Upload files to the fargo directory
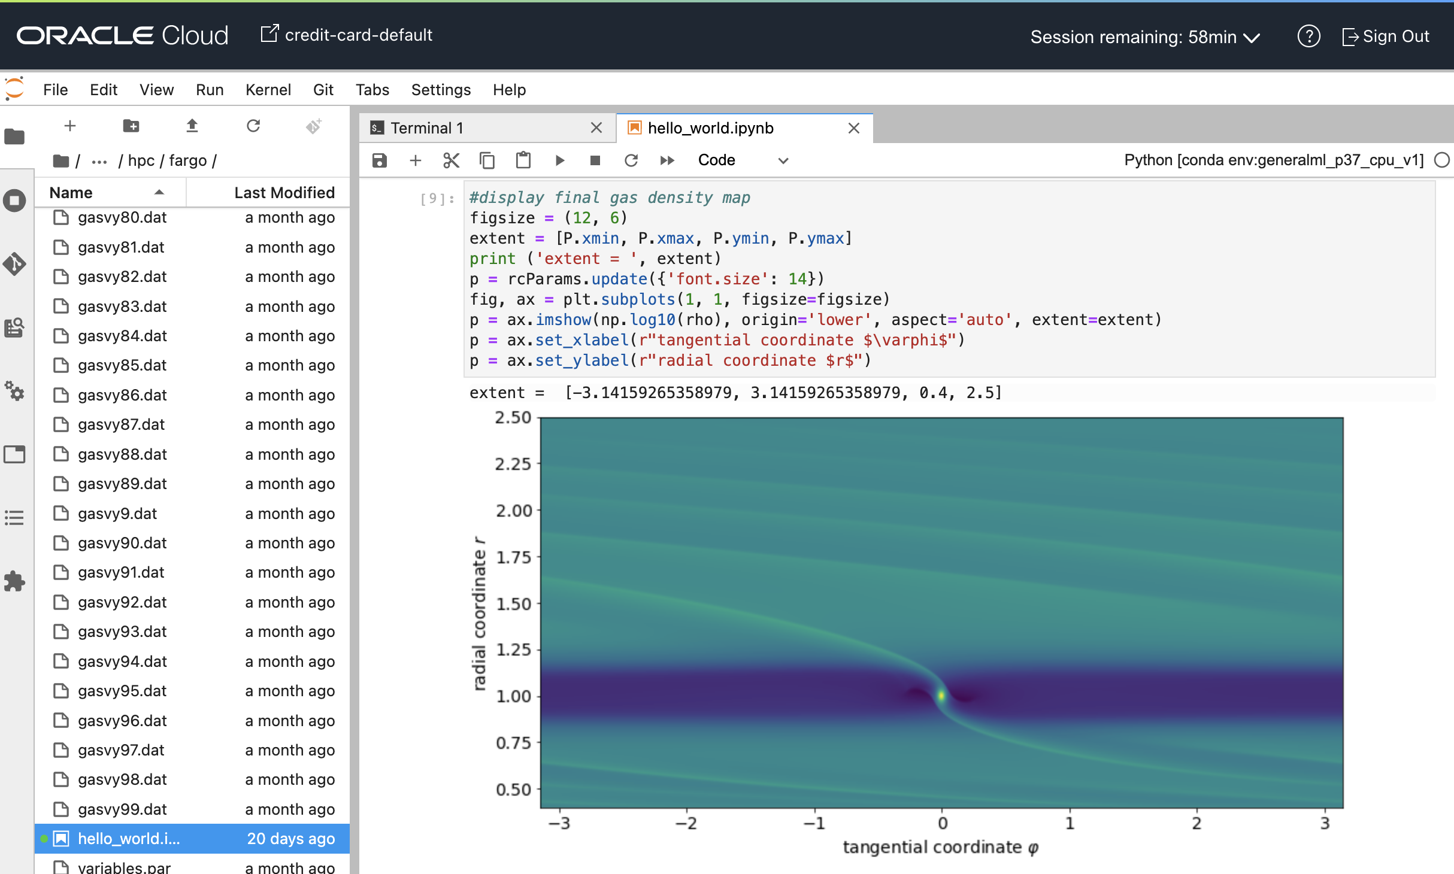This screenshot has width=1454, height=874. [x=192, y=126]
